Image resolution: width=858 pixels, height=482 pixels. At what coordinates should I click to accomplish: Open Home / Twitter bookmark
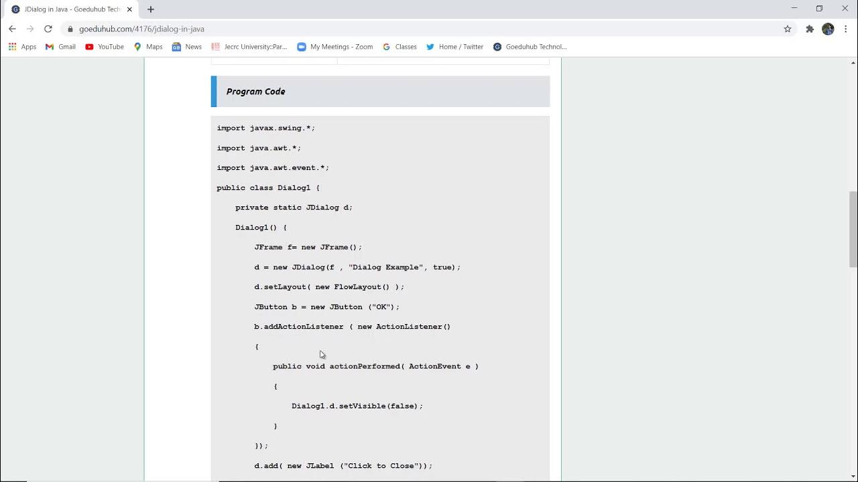click(x=454, y=47)
